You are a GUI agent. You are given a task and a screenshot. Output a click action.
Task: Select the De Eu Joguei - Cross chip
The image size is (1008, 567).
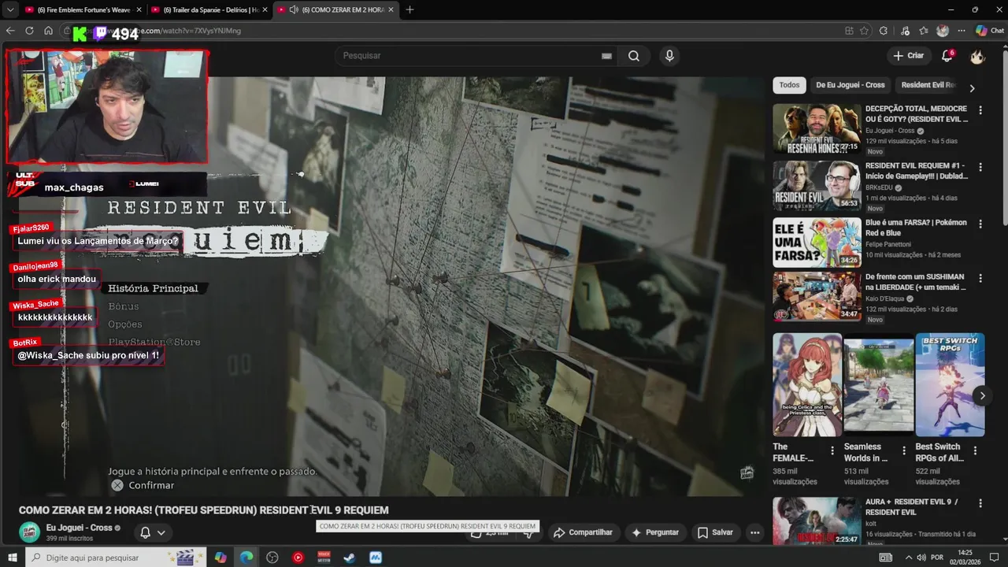click(x=850, y=85)
